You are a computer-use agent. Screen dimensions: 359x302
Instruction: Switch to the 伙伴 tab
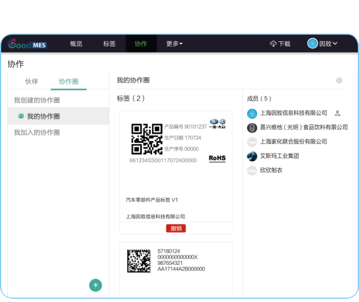(x=32, y=81)
